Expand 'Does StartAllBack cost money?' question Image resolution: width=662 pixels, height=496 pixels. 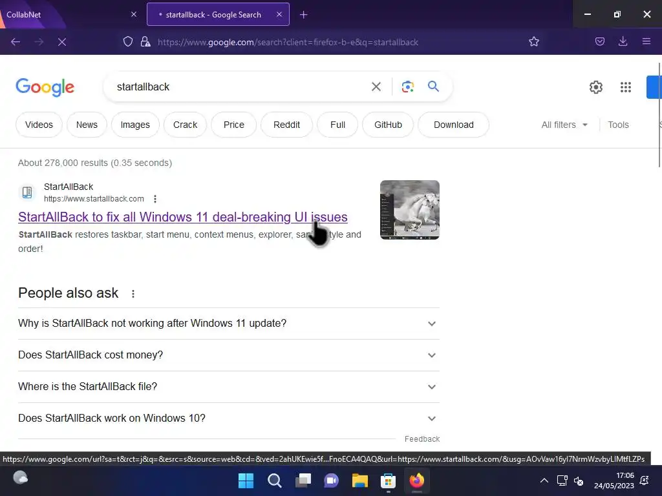[229, 355]
